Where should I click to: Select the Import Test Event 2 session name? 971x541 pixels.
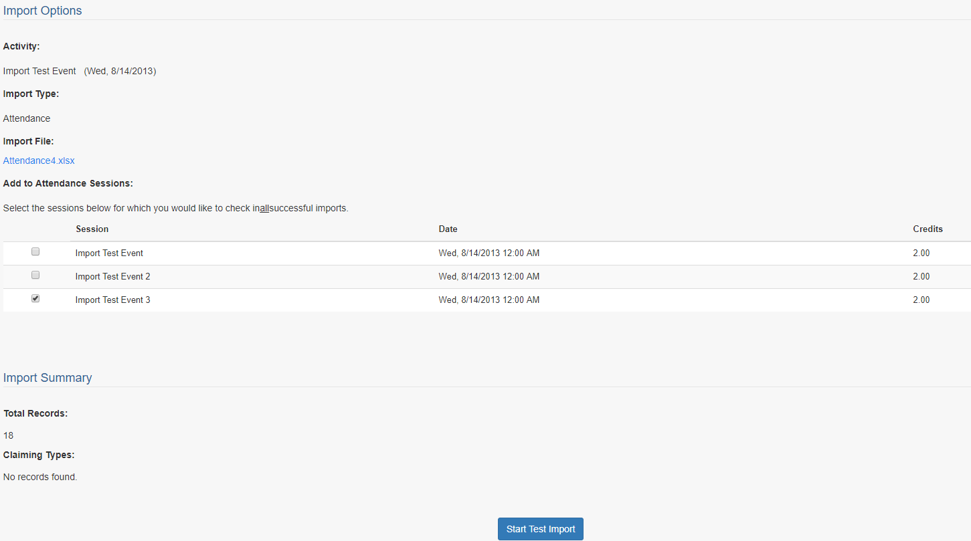pos(112,277)
